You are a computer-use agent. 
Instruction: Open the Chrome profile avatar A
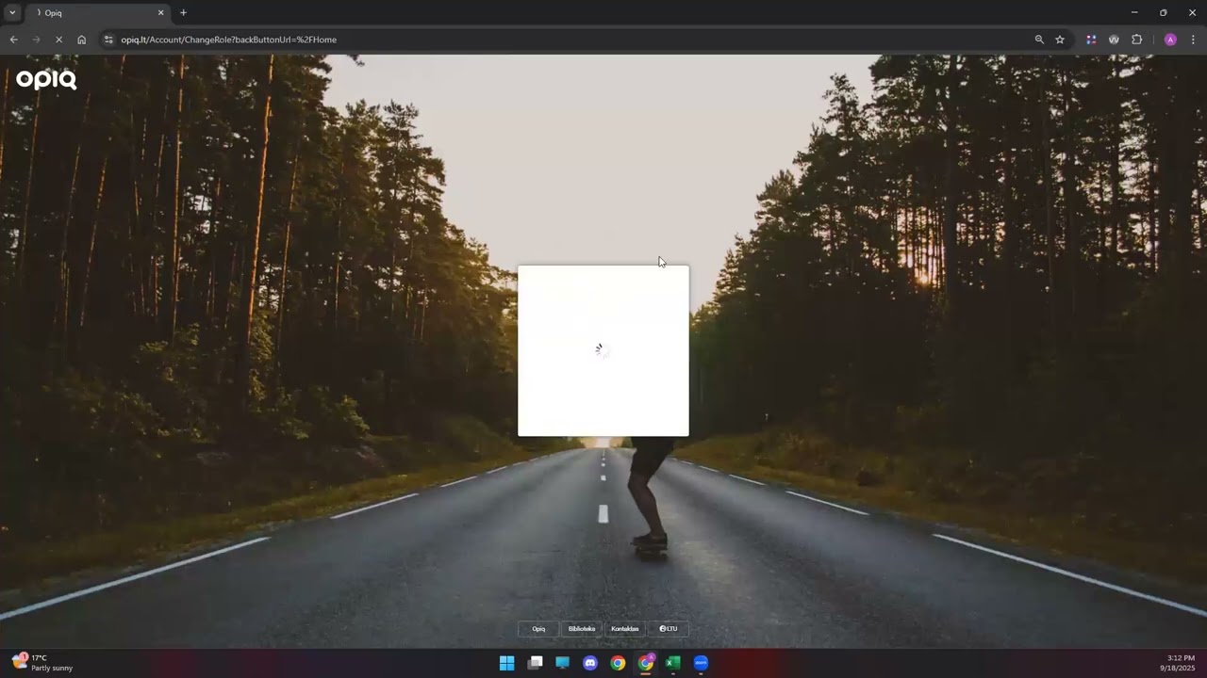(x=1170, y=40)
